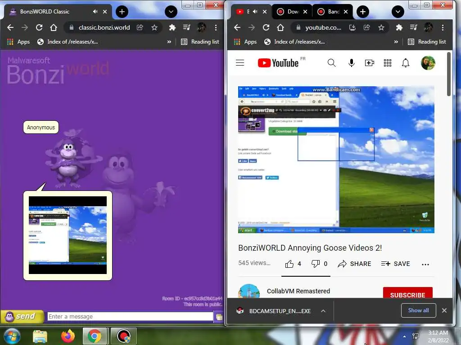This screenshot has width=461, height=345.
Task: Open tab search dropdown in BonziWORLD window
Action: (x=171, y=12)
